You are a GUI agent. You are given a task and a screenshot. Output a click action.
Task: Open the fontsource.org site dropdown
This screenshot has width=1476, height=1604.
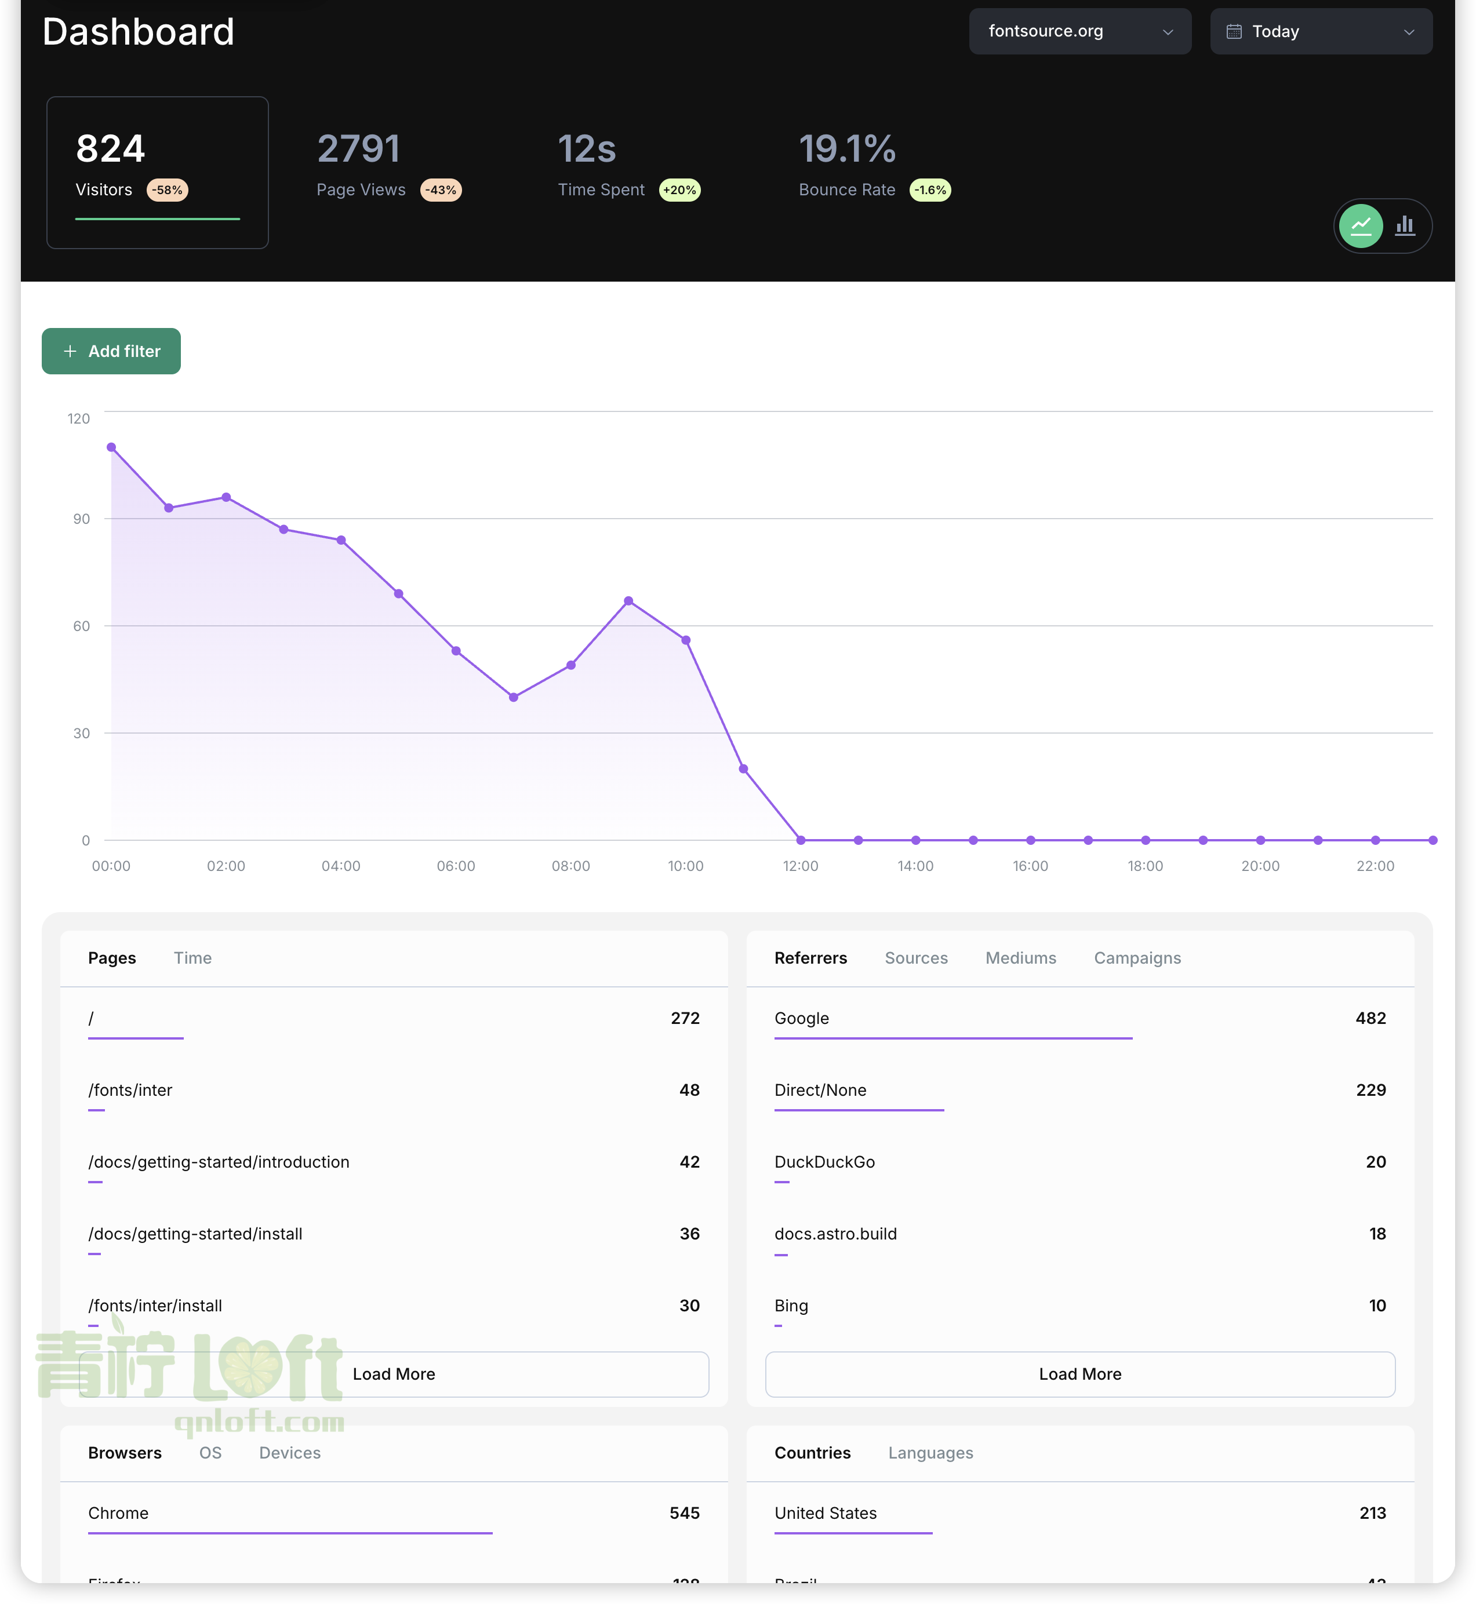1080,31
